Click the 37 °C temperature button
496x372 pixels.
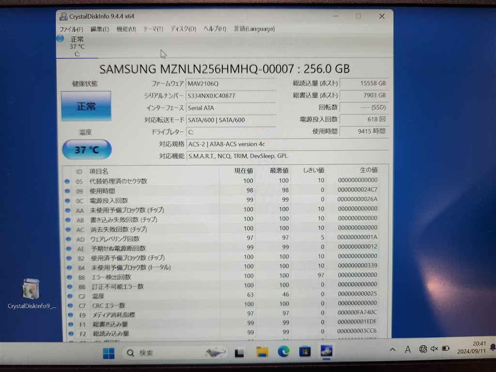87,150
